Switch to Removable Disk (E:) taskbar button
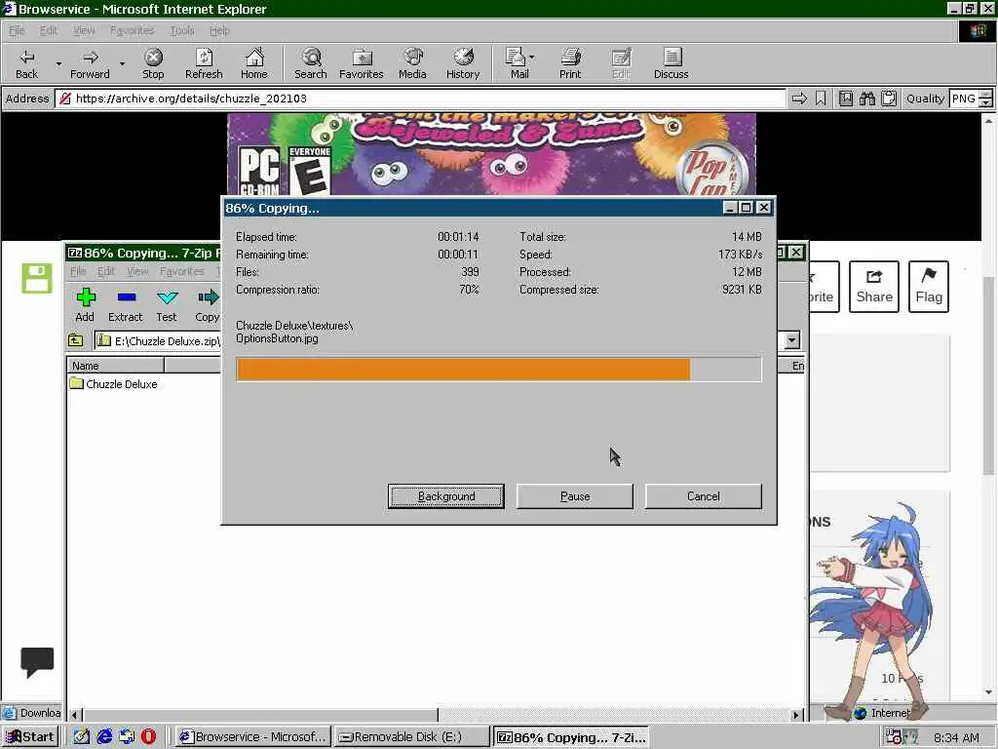 pyautogui.click(x=411, y=737)
